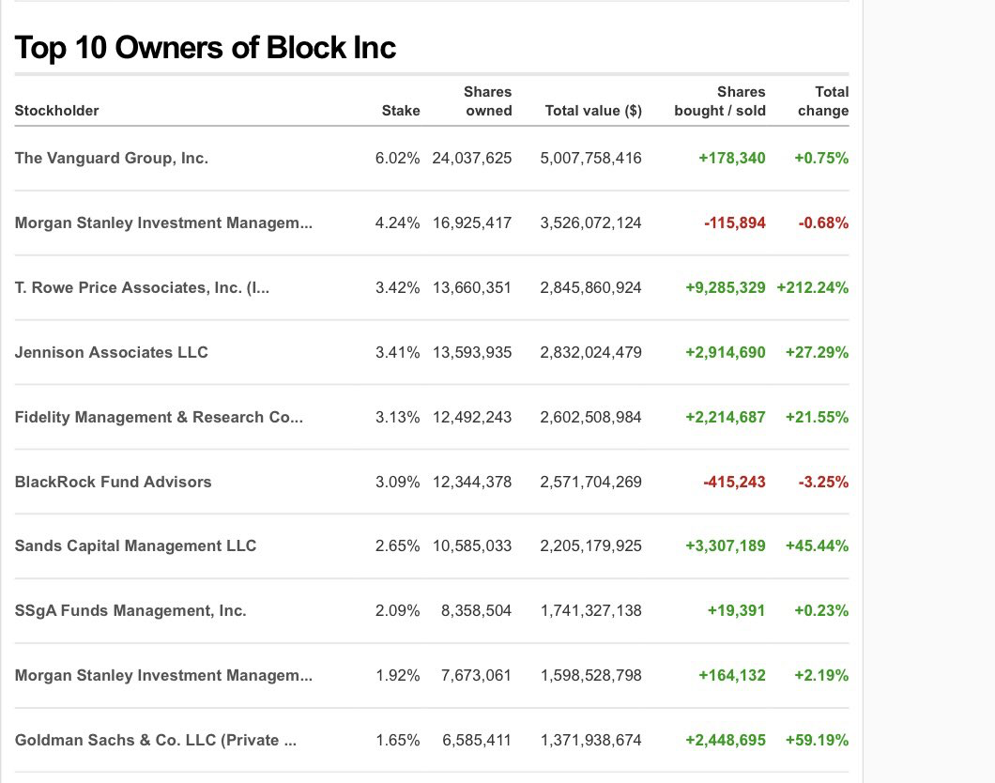The width and height of the screenshot is (995, 783).
Task: Click the Stockholder column header
Action: click(56, 111)
